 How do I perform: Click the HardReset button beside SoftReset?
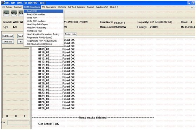20,36
